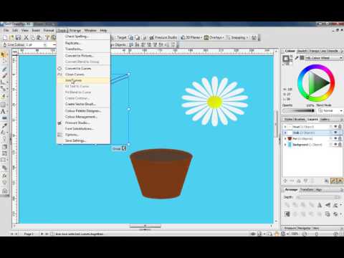Click the Zoom Out icon in status bar
The width and height of the screenshot is (344, 258).
(x=305, y=234)
